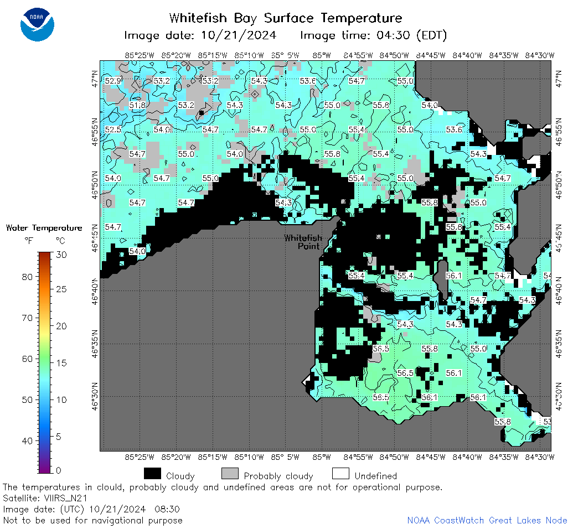
Task: Click the bottom 84°30'W longitude label
Action: coord(540,457)
